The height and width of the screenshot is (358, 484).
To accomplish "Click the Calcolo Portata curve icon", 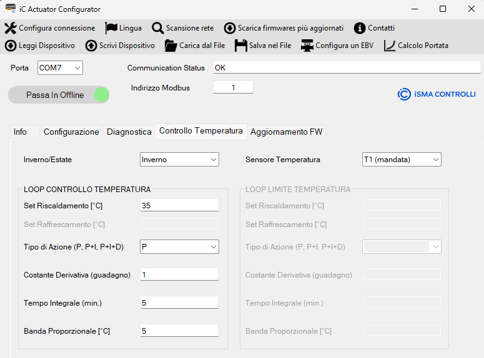I will tap(390, 46).
